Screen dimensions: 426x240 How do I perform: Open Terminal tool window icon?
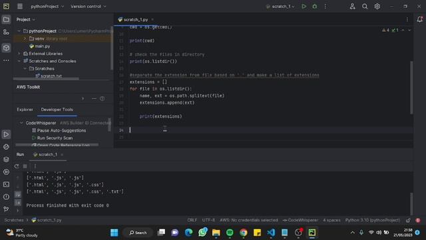(x=6, y=184)
